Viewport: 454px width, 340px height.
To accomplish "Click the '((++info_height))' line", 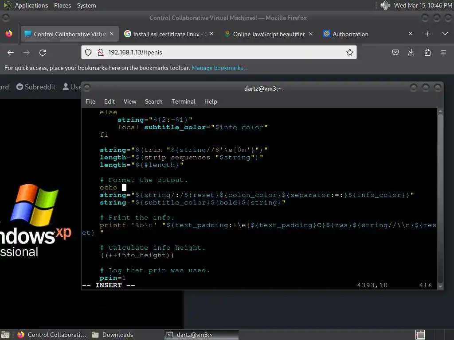I will click(x=137, y=255).
